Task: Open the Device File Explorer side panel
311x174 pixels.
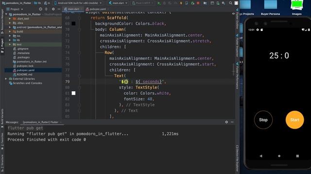Action: click(237, 159)
